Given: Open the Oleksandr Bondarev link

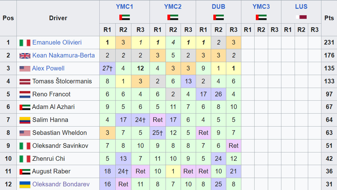Looking at the screenshot, I should point(61,184).
